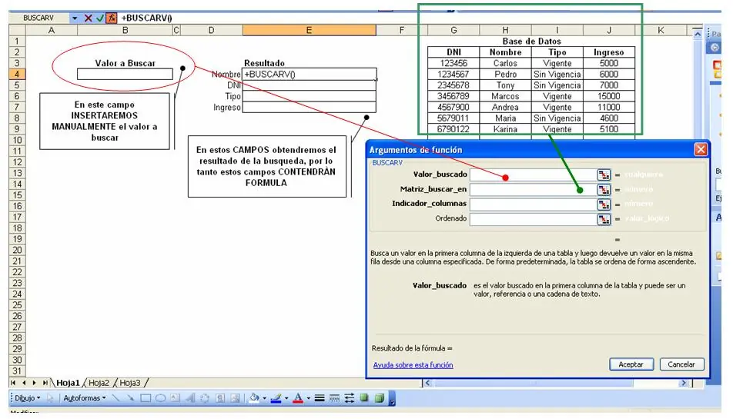733x419 pixels.
Task: Open the Insert Function fx button
Action: 112,18
